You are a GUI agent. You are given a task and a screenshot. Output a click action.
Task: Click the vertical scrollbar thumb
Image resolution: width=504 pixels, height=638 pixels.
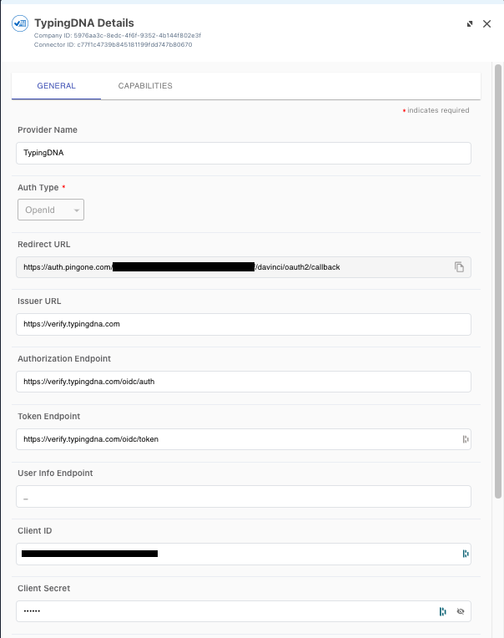(x=498, y=281)
